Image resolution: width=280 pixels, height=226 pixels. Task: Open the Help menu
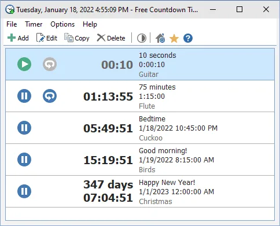(90, 24)
